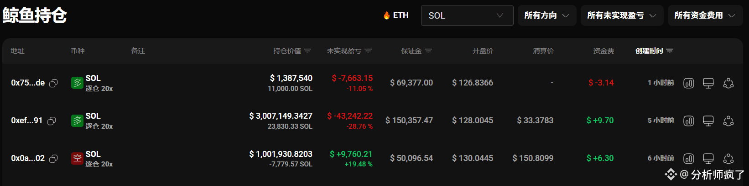Open the SOL coin selector dropdown

pos(467,15)
